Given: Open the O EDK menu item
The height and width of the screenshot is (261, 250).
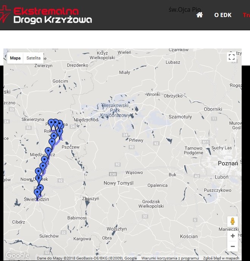Looking at the screenshot, I should [223, 15].
